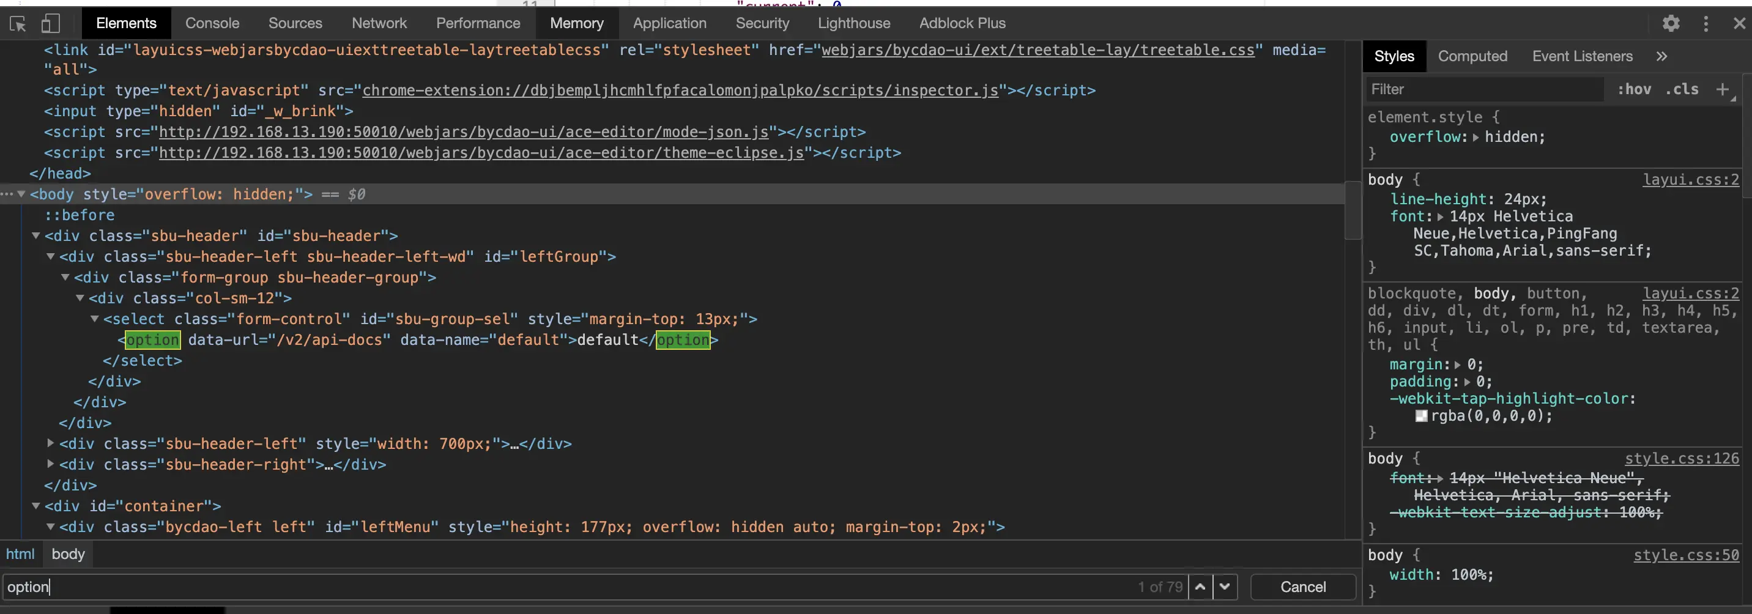Open the Adblock Plus tab

(x=962, y=23)
